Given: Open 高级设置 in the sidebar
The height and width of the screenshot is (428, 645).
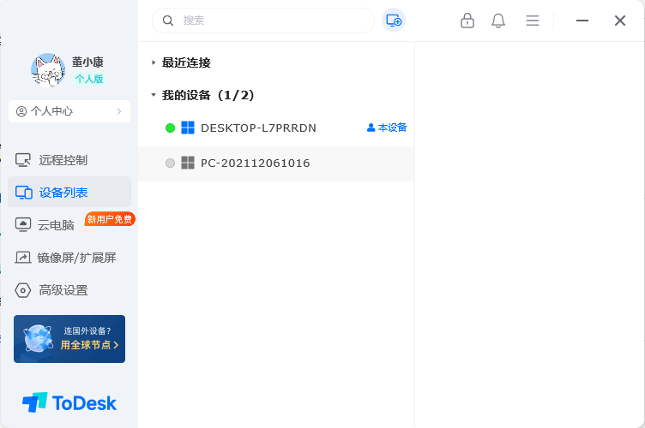Looking at the screenshot, I should (x=63, y=290).
